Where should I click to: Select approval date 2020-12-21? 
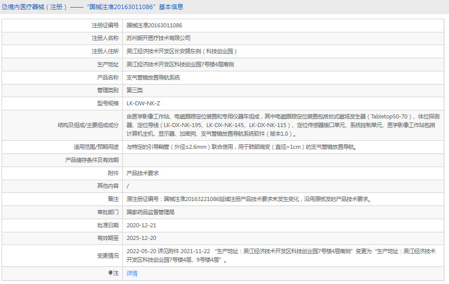[142, 226]
